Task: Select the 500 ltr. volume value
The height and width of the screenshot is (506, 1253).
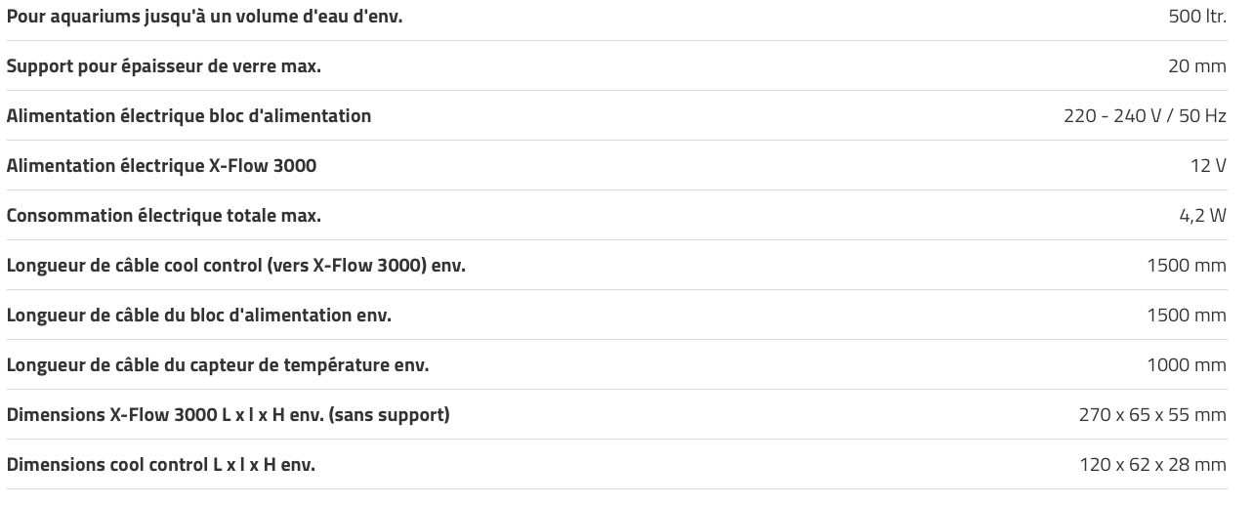Action: click(x=1197, y=16)
